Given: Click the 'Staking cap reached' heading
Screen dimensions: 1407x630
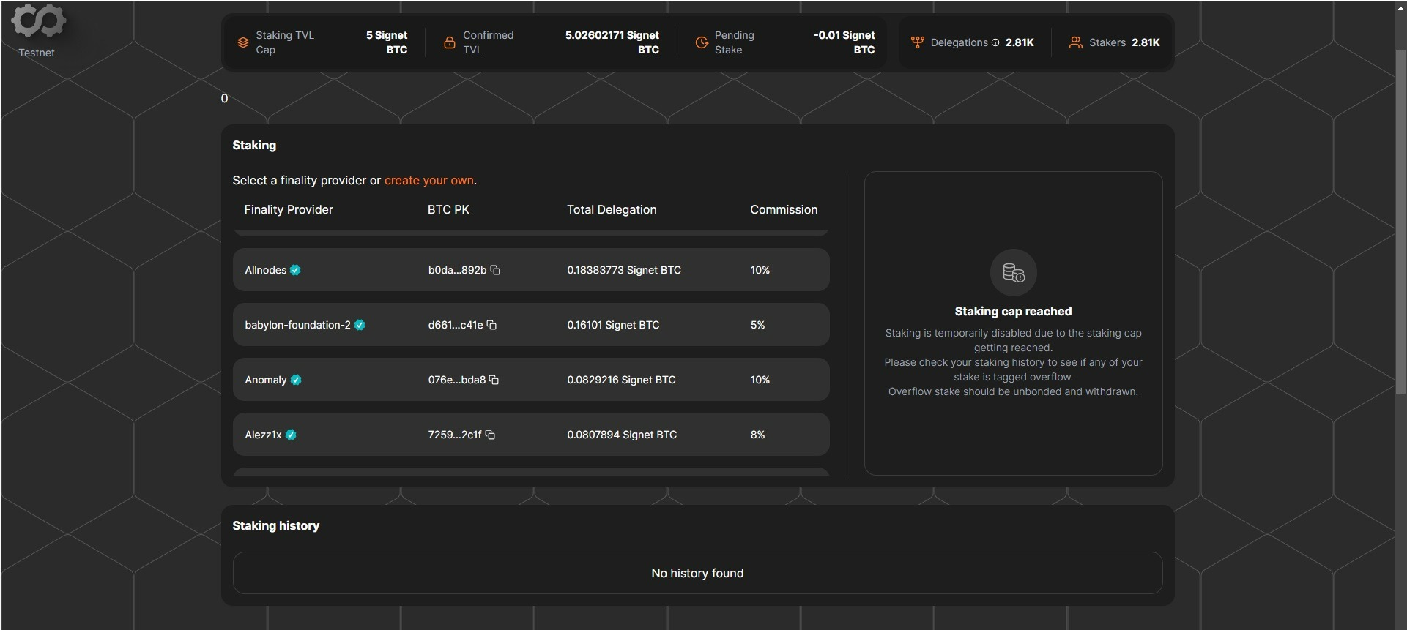Looking at the screenshot, I should pos(1014,311).
